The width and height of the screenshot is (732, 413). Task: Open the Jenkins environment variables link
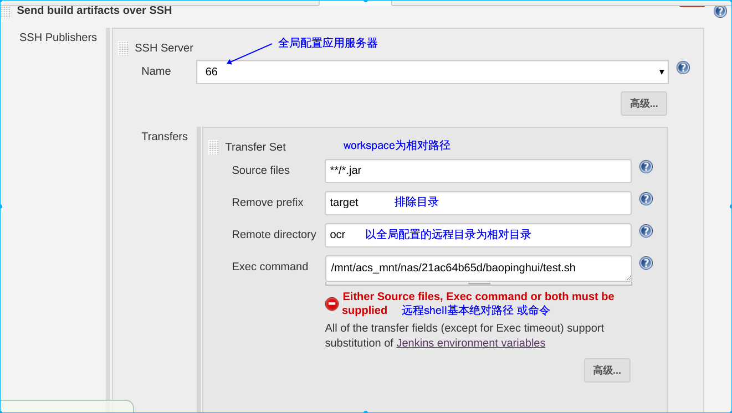(x=470, y=343)
